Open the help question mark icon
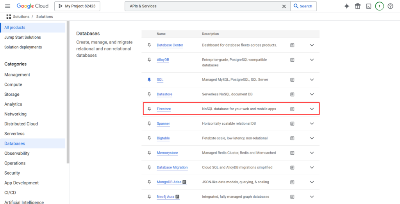 (390, 6)
